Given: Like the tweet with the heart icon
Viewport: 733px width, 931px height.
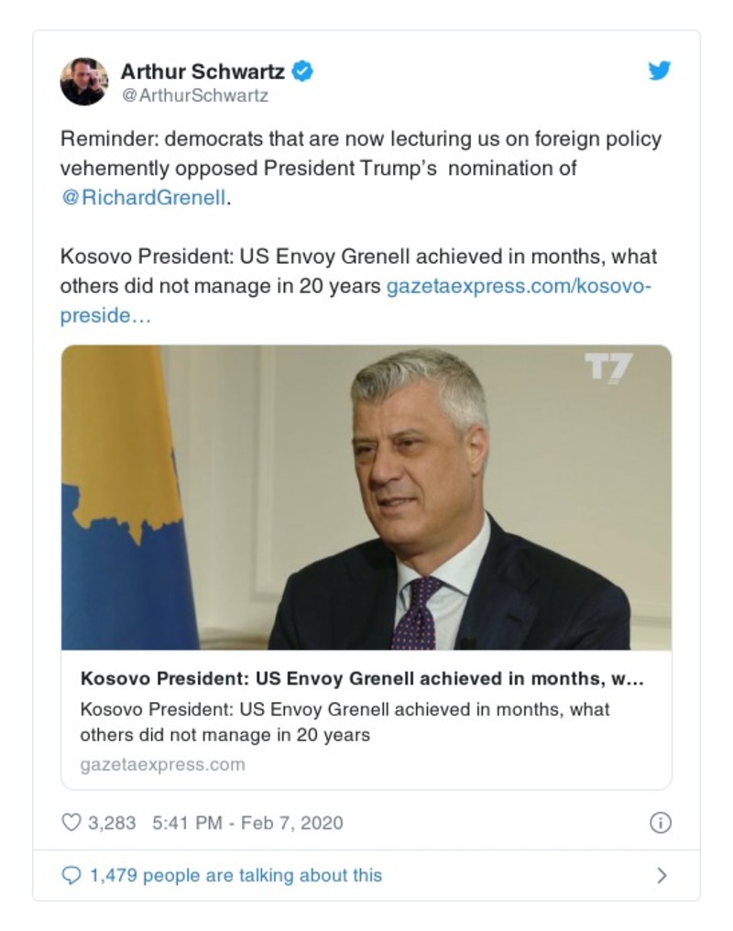Looking at the screenshot, I should pos(71,823).
